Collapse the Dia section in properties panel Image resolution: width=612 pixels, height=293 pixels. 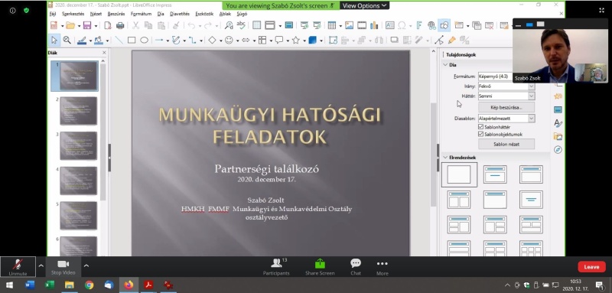[445, 65]
